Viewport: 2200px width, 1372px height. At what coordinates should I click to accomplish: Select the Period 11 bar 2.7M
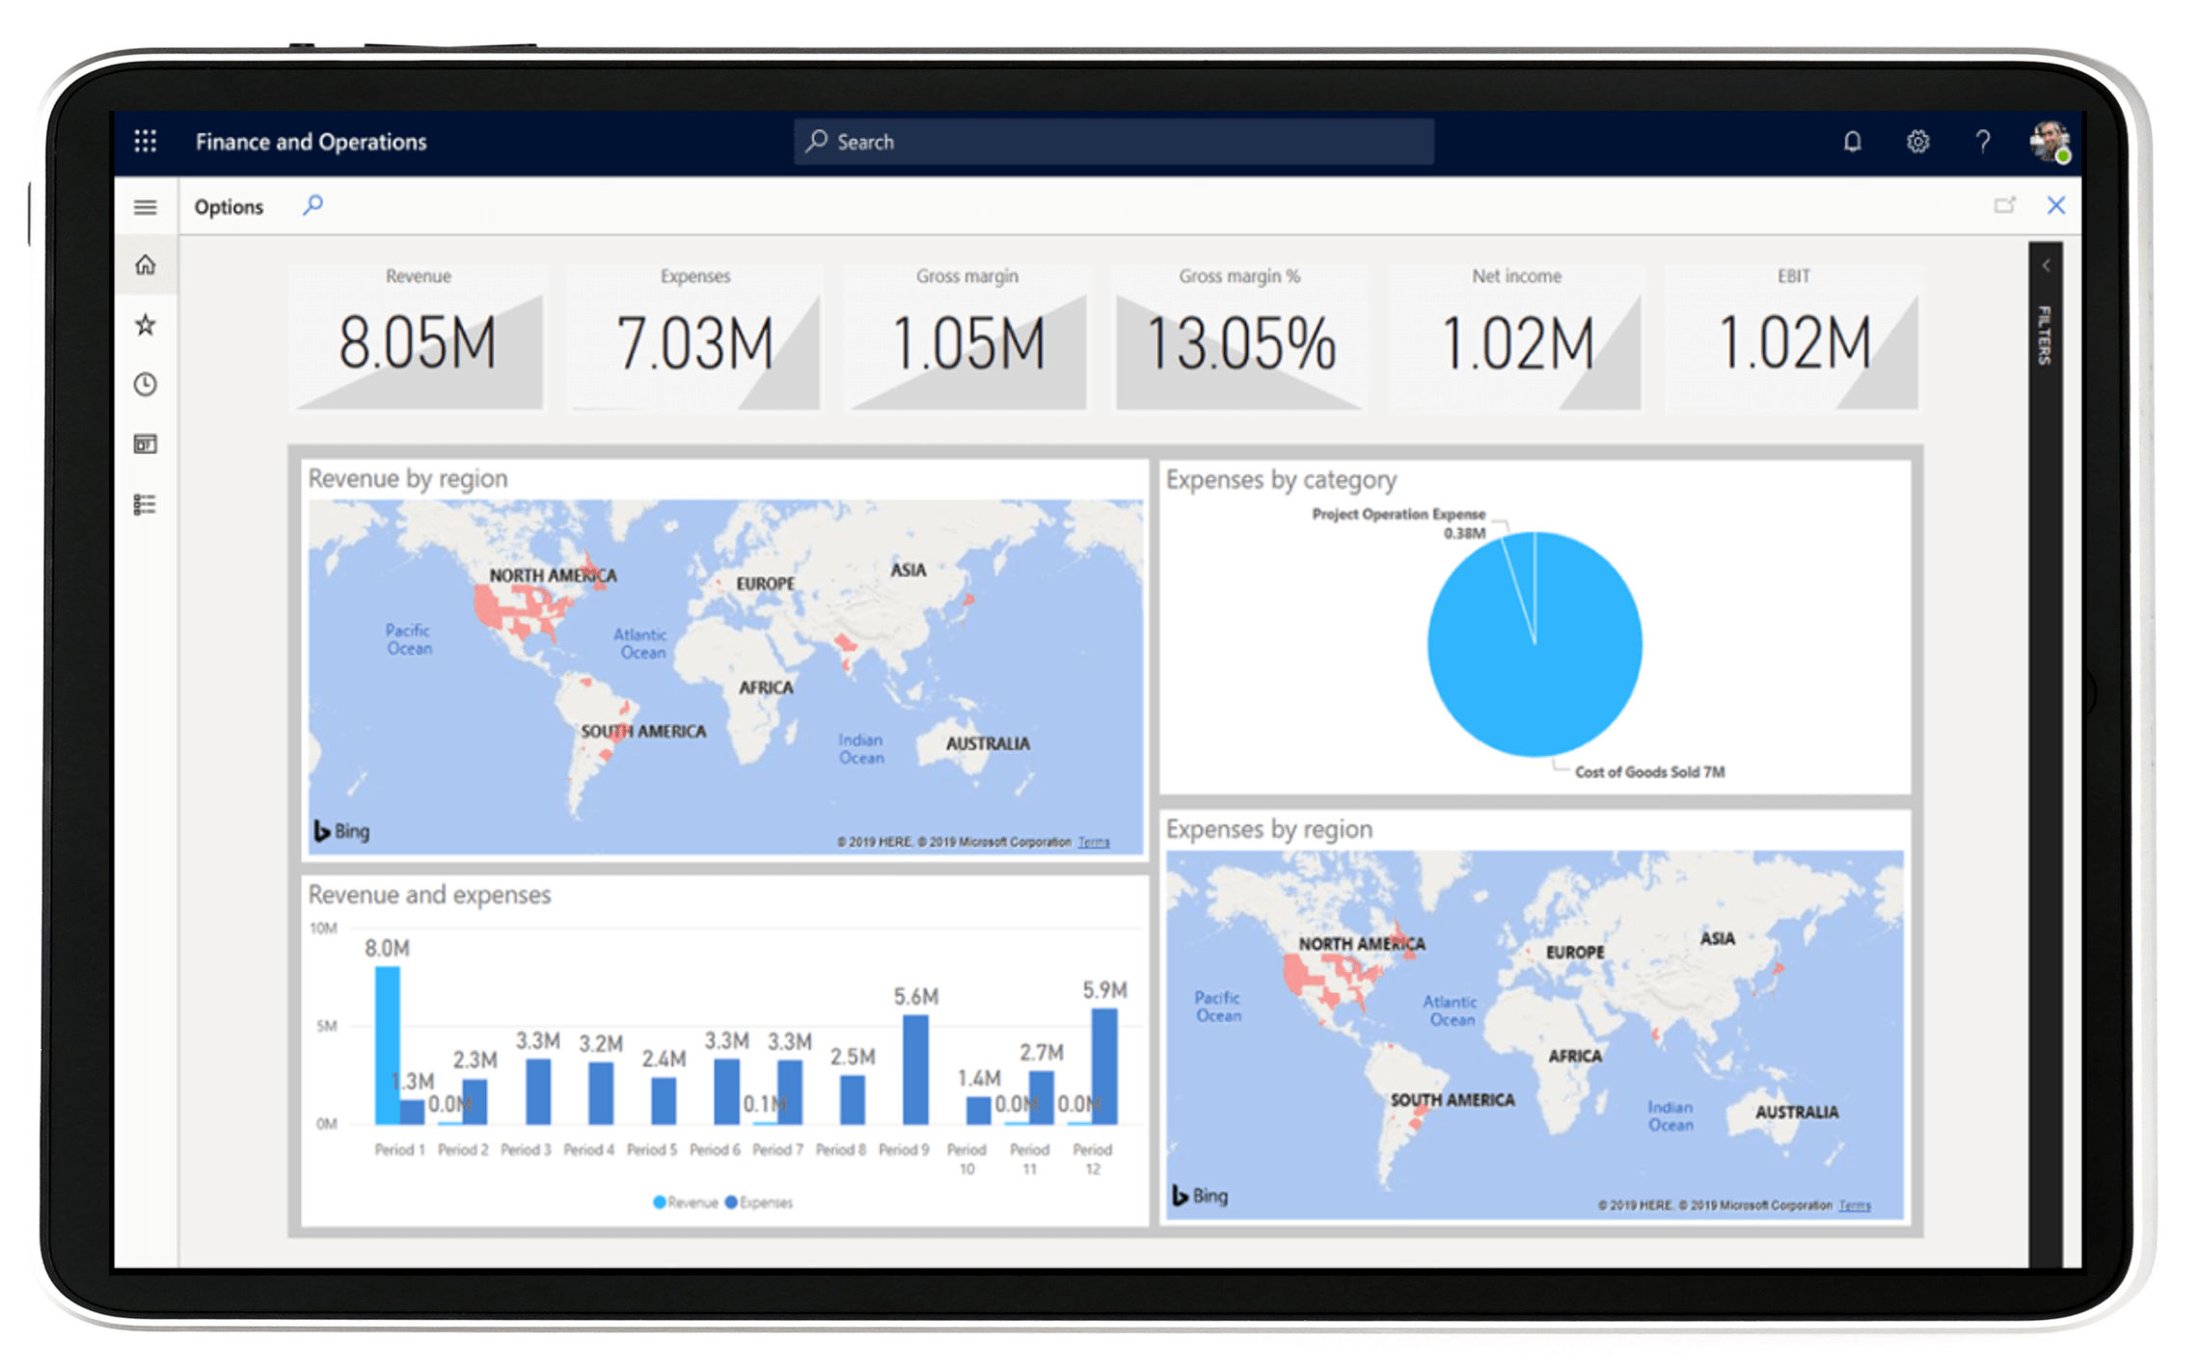click(1042, 1097)
